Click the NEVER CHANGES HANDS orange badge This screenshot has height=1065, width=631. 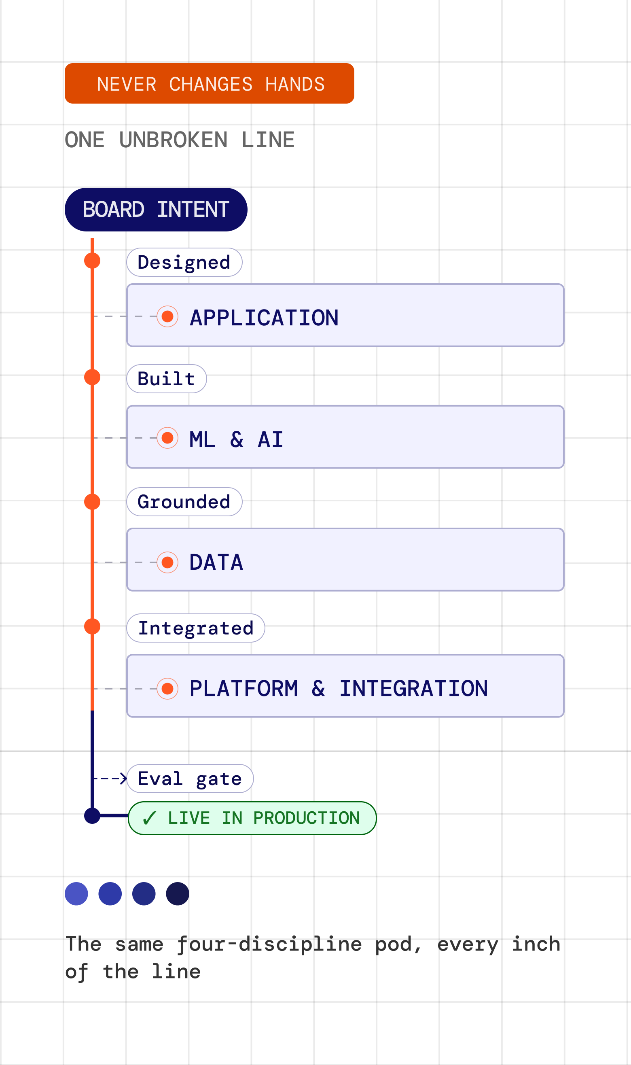(209, 83)
